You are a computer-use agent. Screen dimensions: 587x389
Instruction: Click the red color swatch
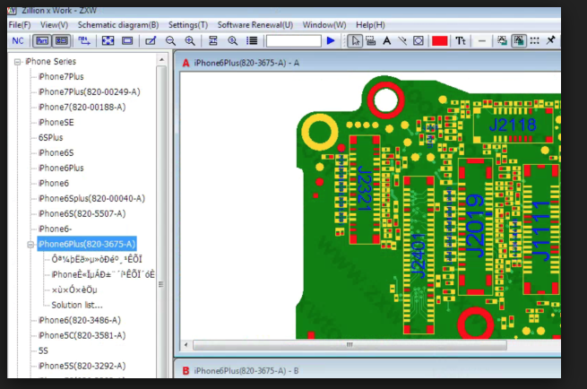point(439,41)
